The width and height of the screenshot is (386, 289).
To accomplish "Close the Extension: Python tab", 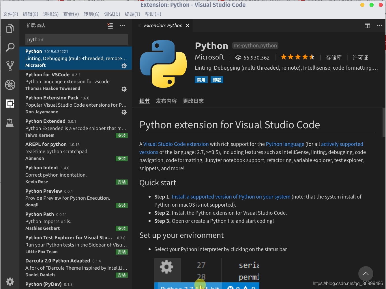I will (x=188, y=26).
